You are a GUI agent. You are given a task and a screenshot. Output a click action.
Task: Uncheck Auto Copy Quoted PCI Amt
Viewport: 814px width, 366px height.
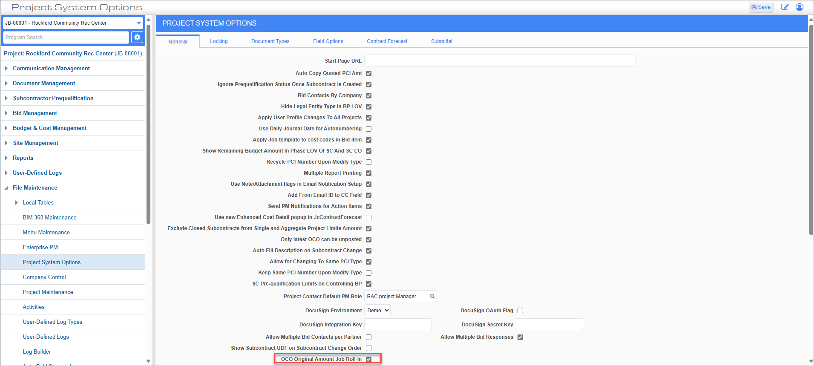(x=368, y=73)
